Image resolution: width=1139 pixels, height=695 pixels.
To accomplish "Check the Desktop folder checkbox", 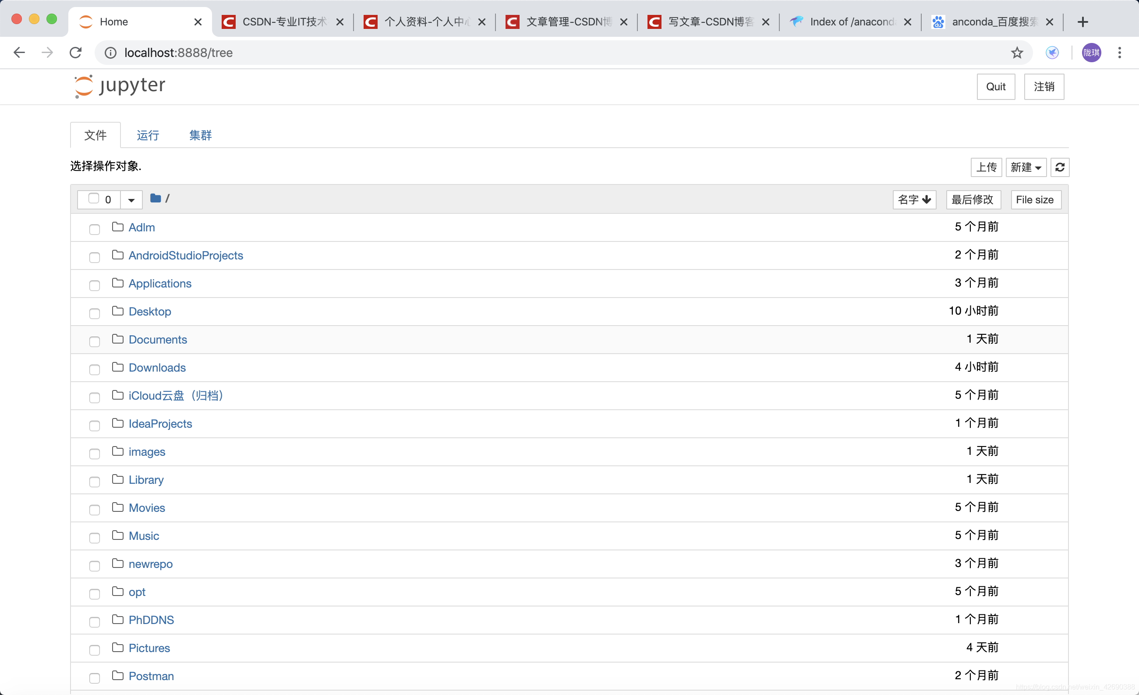I will pyautogui.click(x=94, y=313).
